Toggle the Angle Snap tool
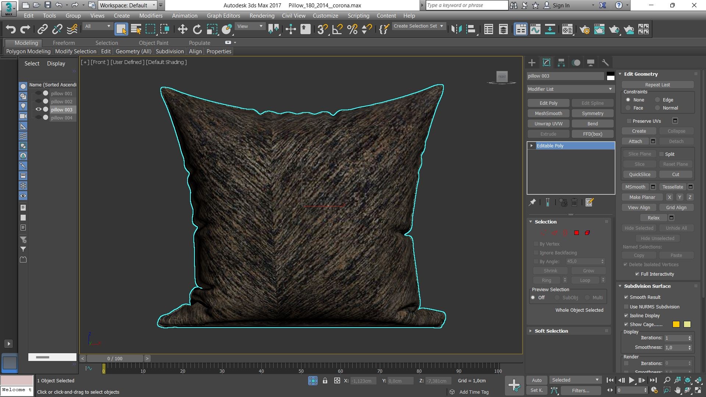The height and width of the screenshot is (397, 706). pos(337,29)
